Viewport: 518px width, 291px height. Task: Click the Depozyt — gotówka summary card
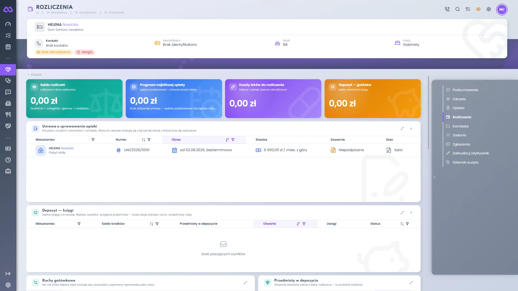373,99
